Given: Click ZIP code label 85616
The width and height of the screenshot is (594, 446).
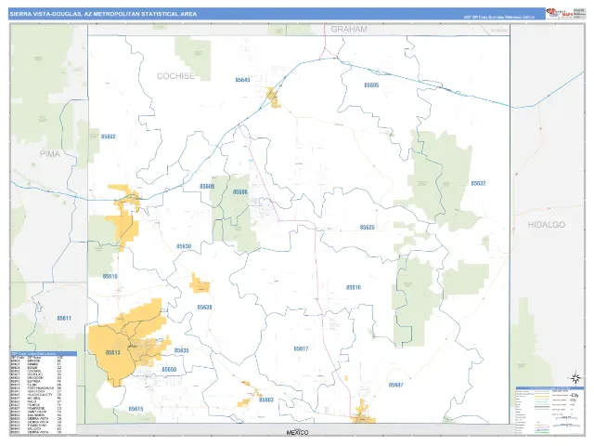Looking at the screenshot, I should pos(110,276).
